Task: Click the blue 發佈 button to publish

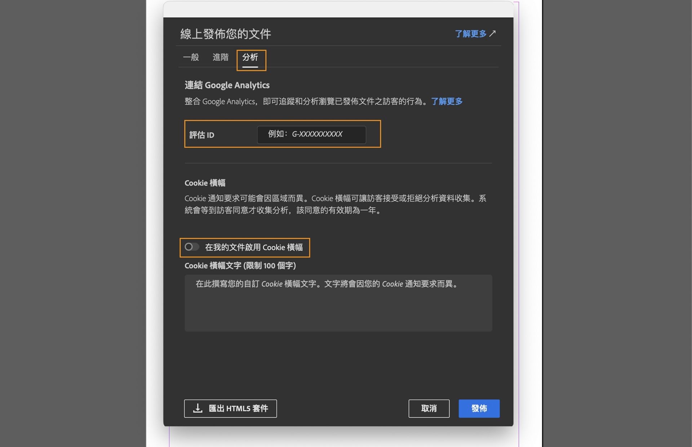Action: click(479, 408)
